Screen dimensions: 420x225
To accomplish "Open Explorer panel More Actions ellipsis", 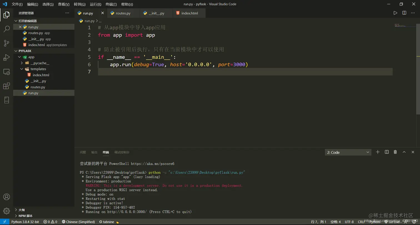I will (67, 13).
